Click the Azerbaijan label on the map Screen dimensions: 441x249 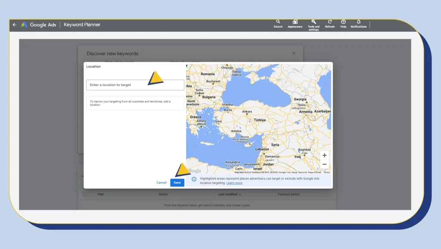coord(322,111)
